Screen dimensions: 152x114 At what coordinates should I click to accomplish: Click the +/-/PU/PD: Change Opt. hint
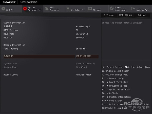point(115,75)
